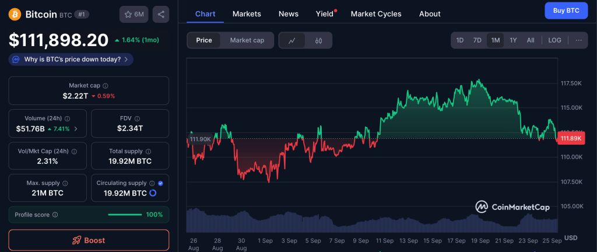Image resolution: width=597 pixels, height=252 pixels.
Task: Click the share icon next to Bitcoin
Action: click(160, 14)
